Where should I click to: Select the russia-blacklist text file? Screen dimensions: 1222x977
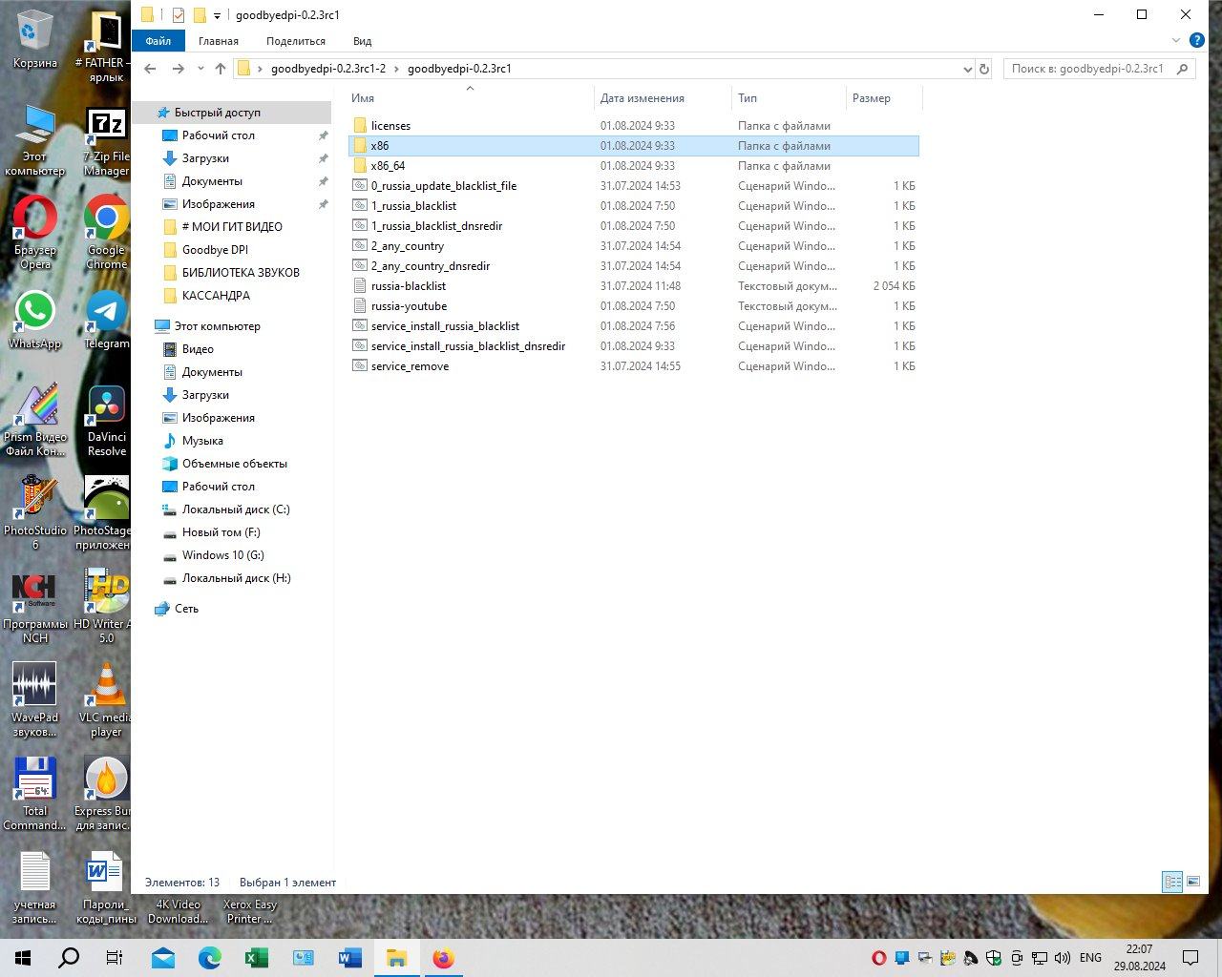[x=408, y=286]
